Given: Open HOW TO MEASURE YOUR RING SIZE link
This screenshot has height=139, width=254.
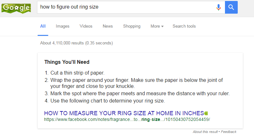Looking at the screenshot, I should coord(124,113).
